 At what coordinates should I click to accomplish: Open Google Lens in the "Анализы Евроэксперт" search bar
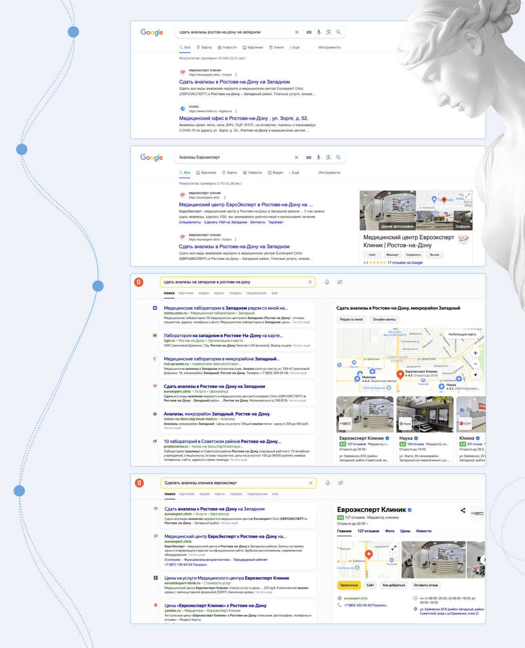click(328, 157)
